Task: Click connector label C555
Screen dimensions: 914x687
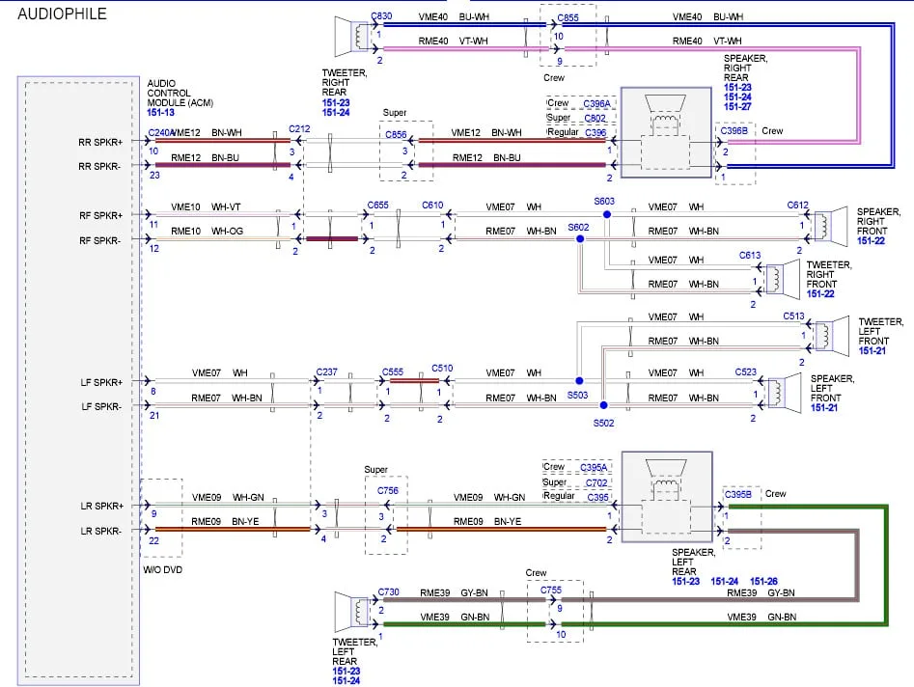Action: point(392,371)
